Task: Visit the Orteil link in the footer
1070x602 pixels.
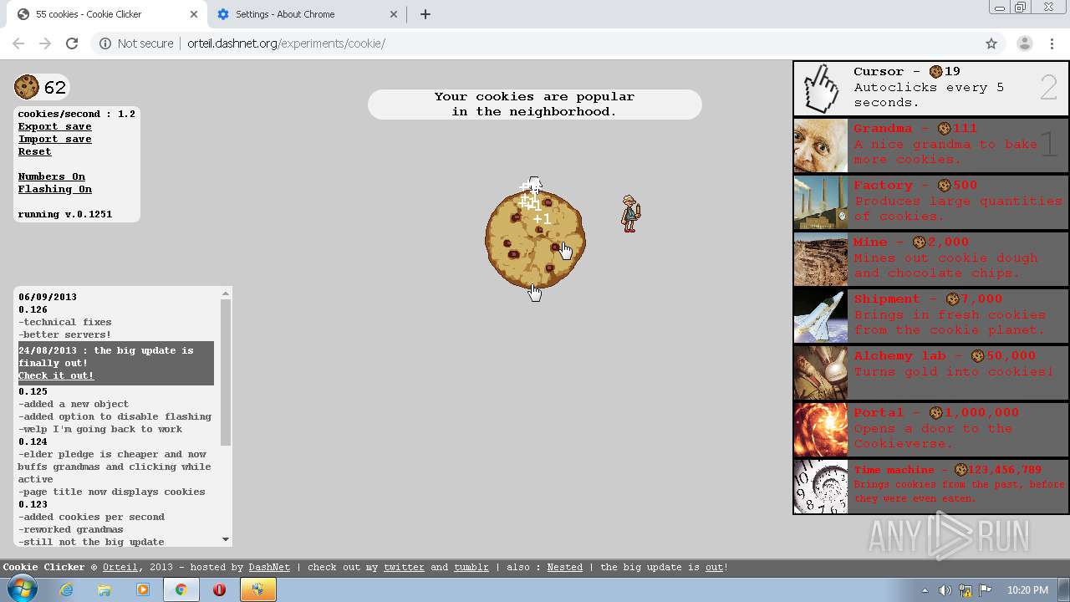Action: 121,567
